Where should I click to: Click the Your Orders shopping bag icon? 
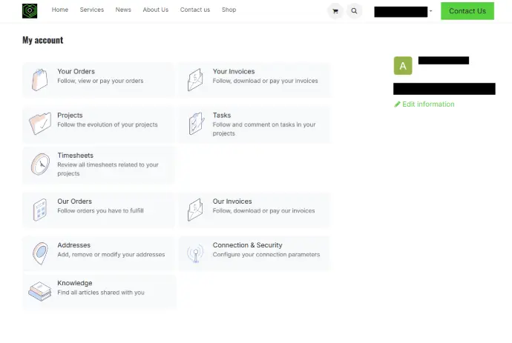pos(40,78)
